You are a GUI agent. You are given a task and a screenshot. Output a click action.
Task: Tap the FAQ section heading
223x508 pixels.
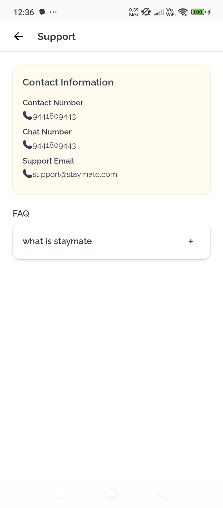click(21, 213)
